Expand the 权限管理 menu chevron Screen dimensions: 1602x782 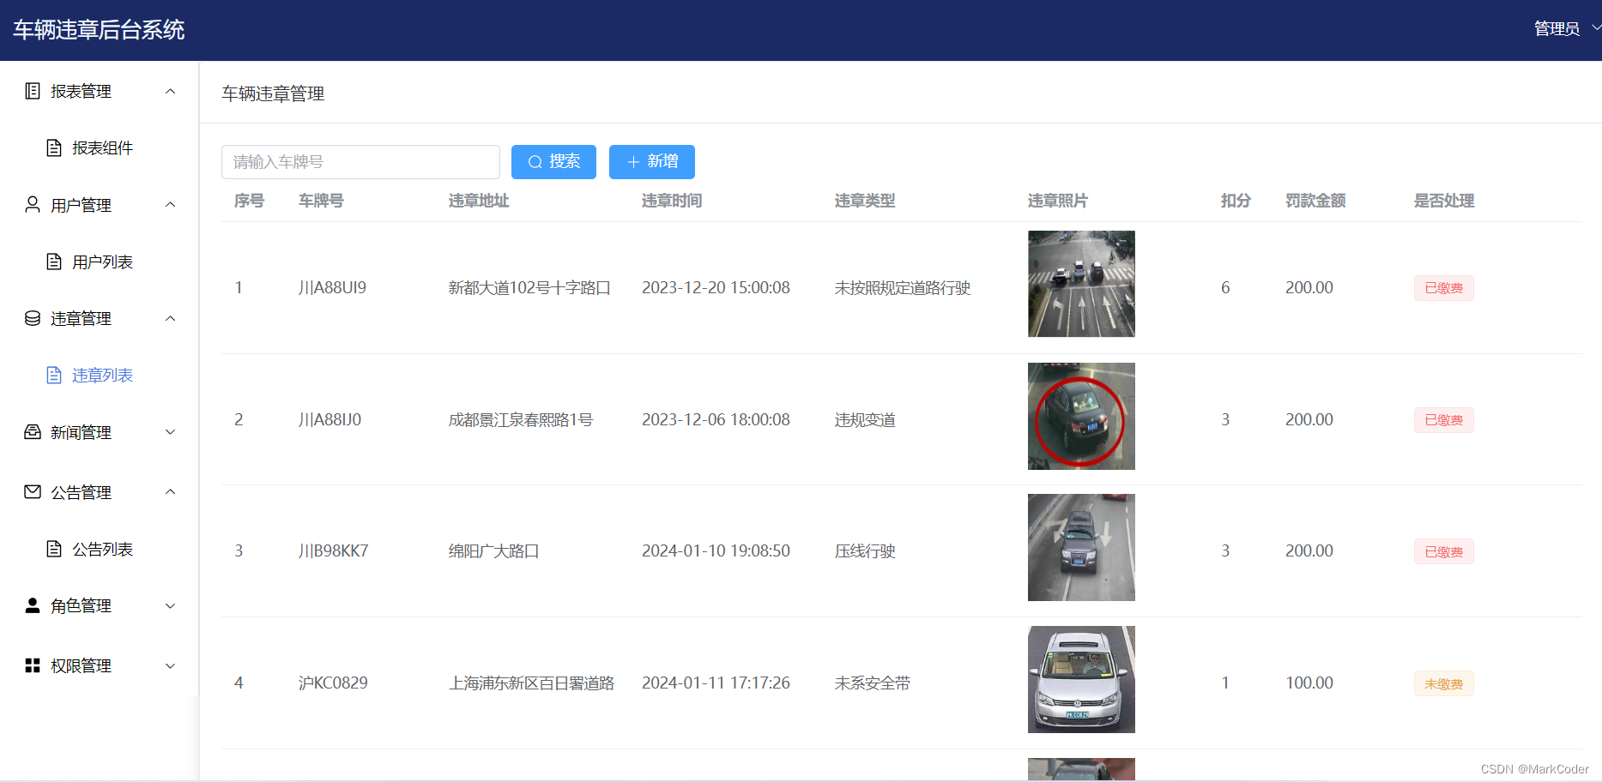coord(170,665)
